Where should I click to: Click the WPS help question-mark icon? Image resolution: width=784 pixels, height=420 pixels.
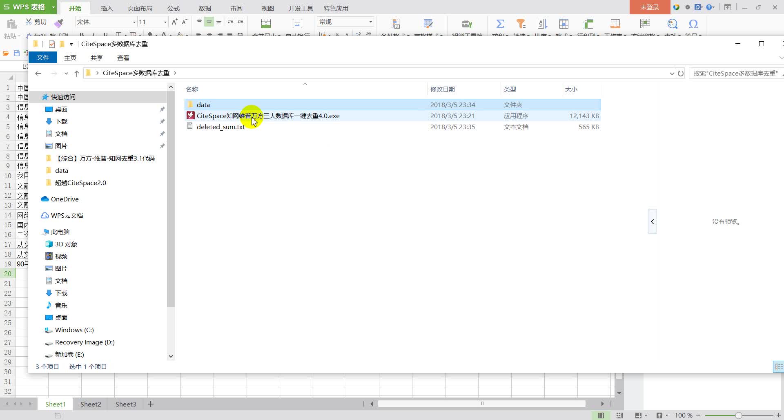(x=708, y=7)
